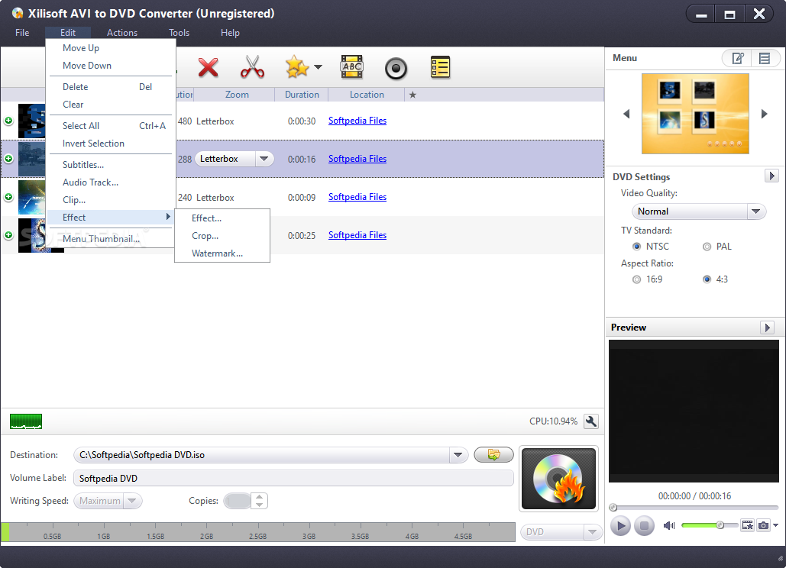This screenshot has width=786, height=568.
Task: Sort by the Location column header
Action: click(367, 95)
